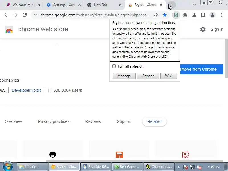Open the Overview section tab

tap(13, 121)
